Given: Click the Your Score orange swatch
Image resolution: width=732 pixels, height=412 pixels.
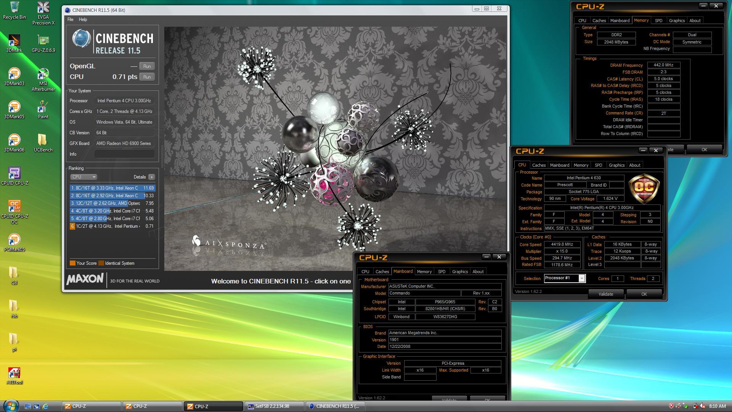Looking at the screenshot, I should (x=72, y=263).
